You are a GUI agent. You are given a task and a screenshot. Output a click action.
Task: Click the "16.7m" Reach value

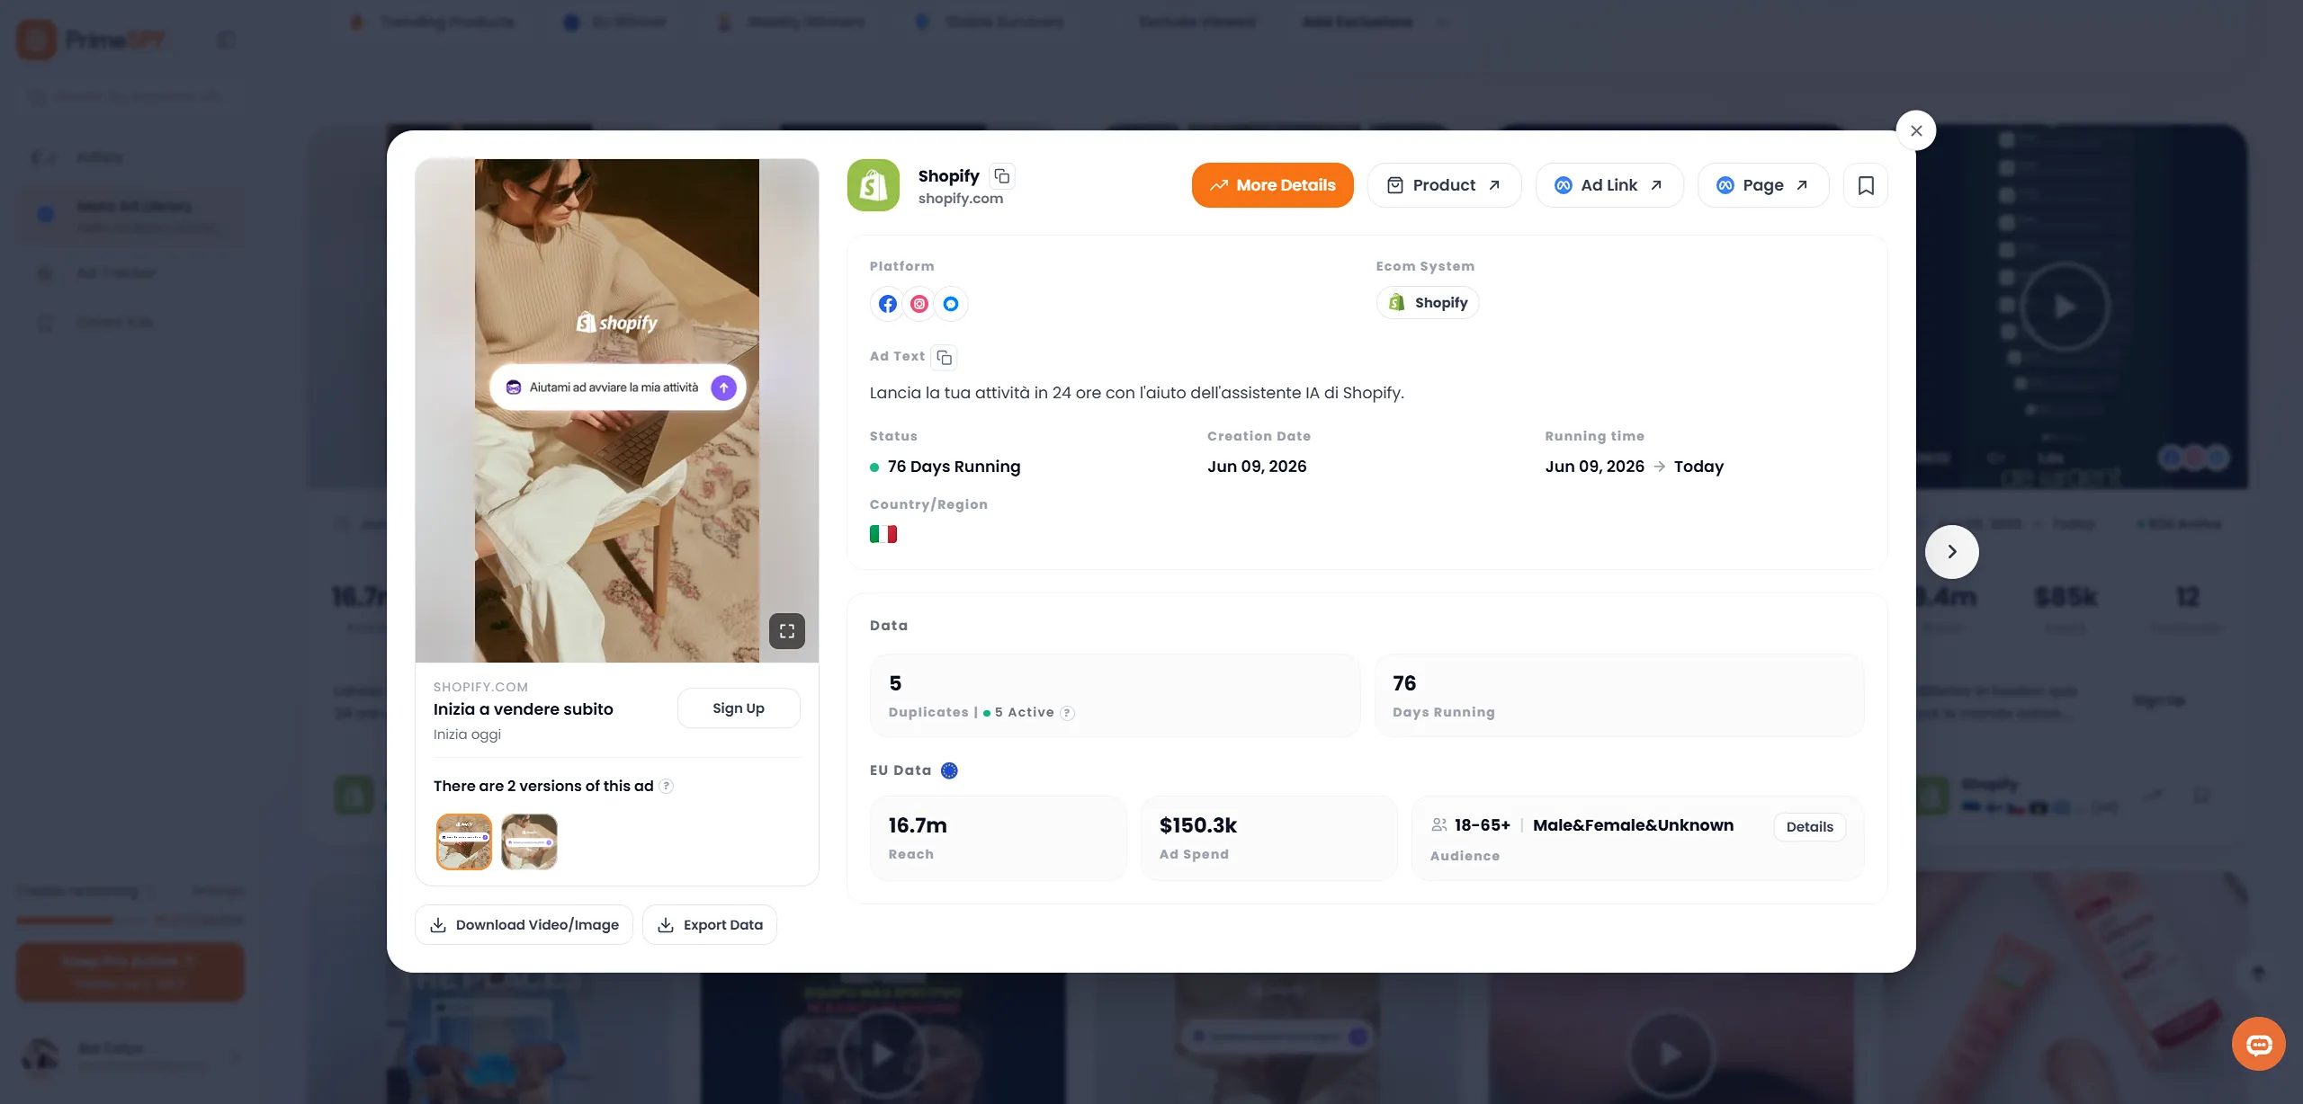917,825
